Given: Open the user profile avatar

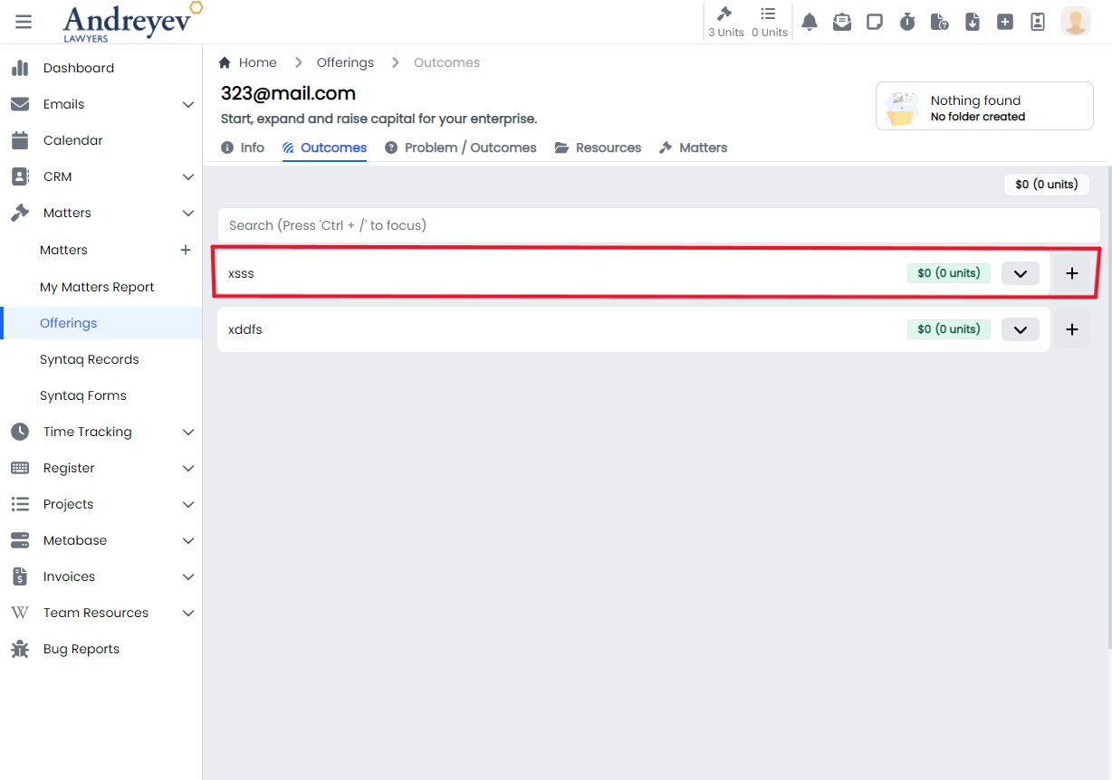Looking at the screenshot, I should (1075, 22).
